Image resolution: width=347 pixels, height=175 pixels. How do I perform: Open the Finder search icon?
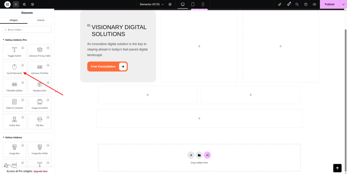(297, 4)
